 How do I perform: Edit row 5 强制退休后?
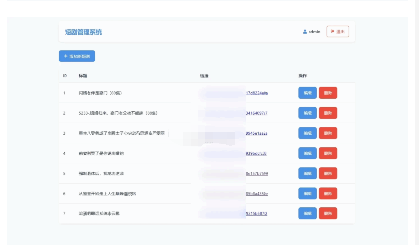(x=308, y=173)
